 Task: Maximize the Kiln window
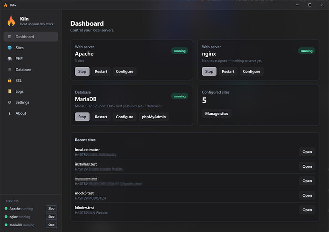pos(310,5)
